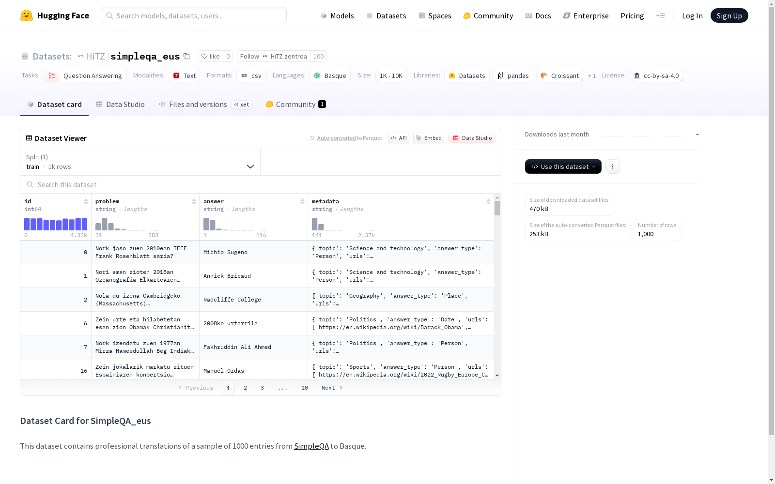Image resolution: width=775 pixels, height=484 pixels.
Task: Go to Spaces
Action: point(435,15)
